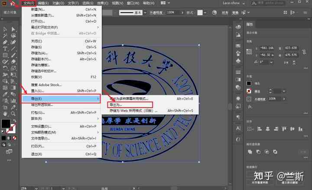Choose Save As (存储为) entry
This screenshot has width=312, height=190.
pyautogui.click(x=62, y=53)
